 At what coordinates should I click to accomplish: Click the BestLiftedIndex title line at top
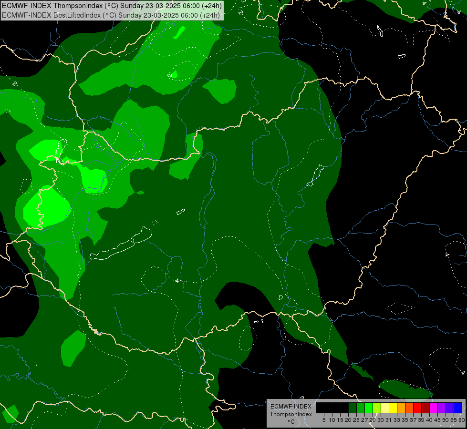[111, 15]
